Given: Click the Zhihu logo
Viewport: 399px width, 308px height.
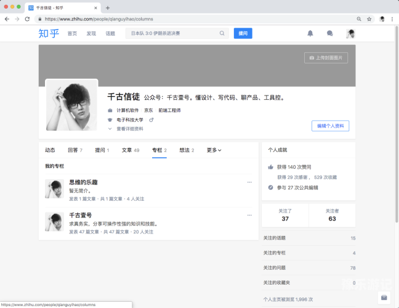Looking at the screenshot, I should pos(49,33).
